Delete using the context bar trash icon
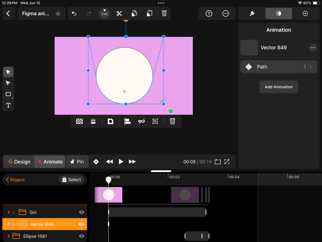Image resolution: width=322 pixels, height=242 pixels. pos(172,121)
